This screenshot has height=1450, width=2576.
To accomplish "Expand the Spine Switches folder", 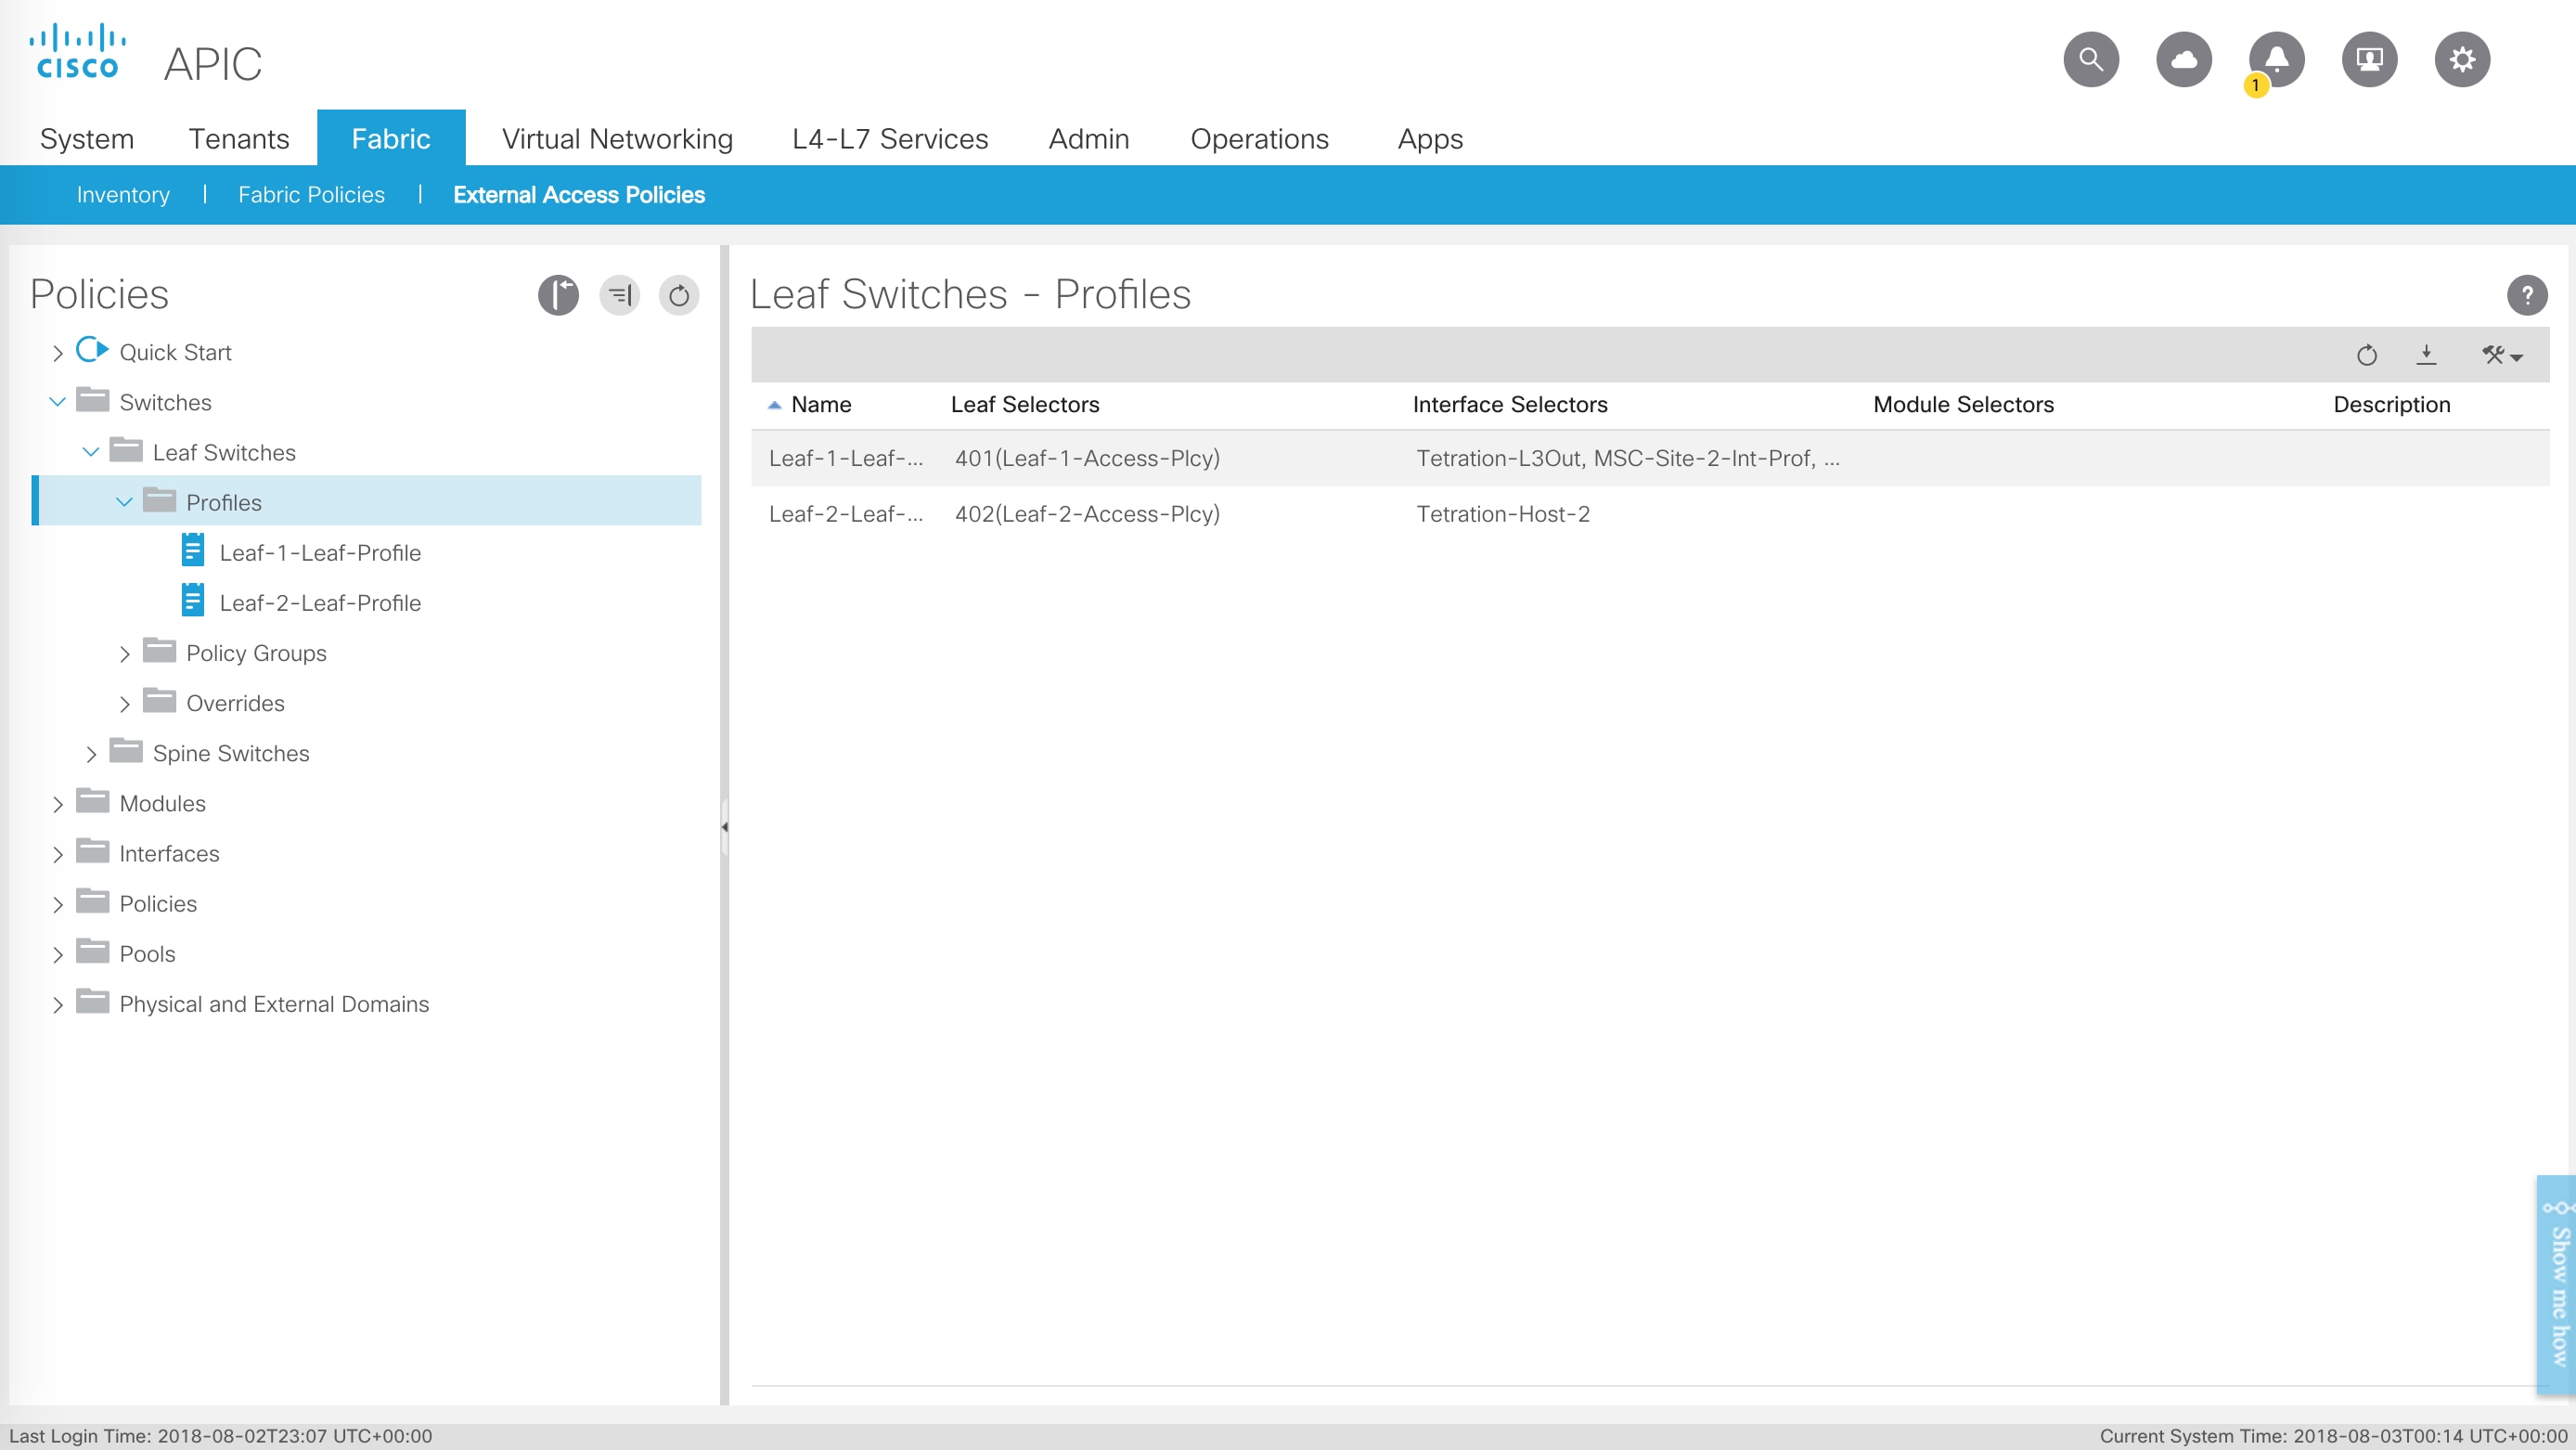I will tap(91, 754).
